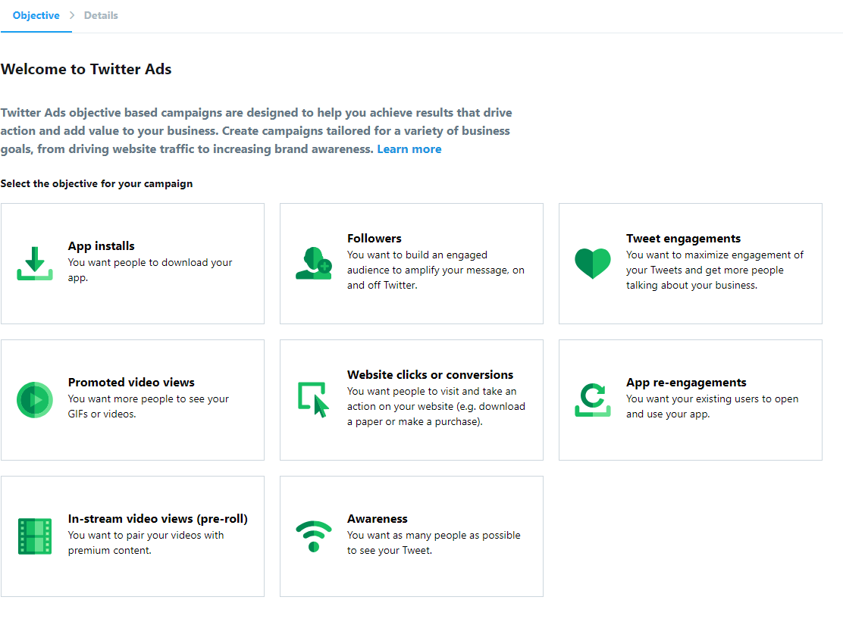Viewport: 843px width, 622px height.
Task: Pick the Tweet engagements title
Action: [683, 239]
